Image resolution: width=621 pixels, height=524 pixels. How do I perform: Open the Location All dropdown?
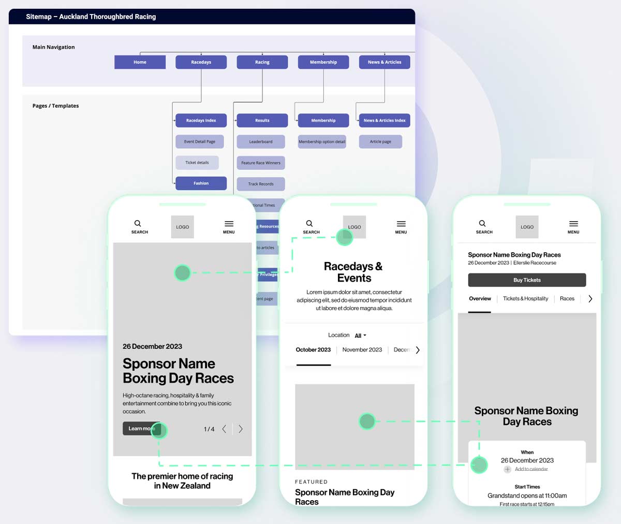pos(360,336)
